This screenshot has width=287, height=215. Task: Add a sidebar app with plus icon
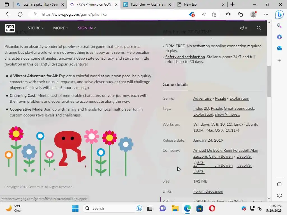click(x=279, y=60)
